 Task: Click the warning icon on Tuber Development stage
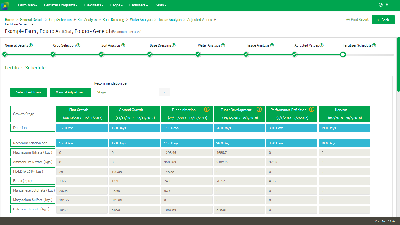(259, 109)
